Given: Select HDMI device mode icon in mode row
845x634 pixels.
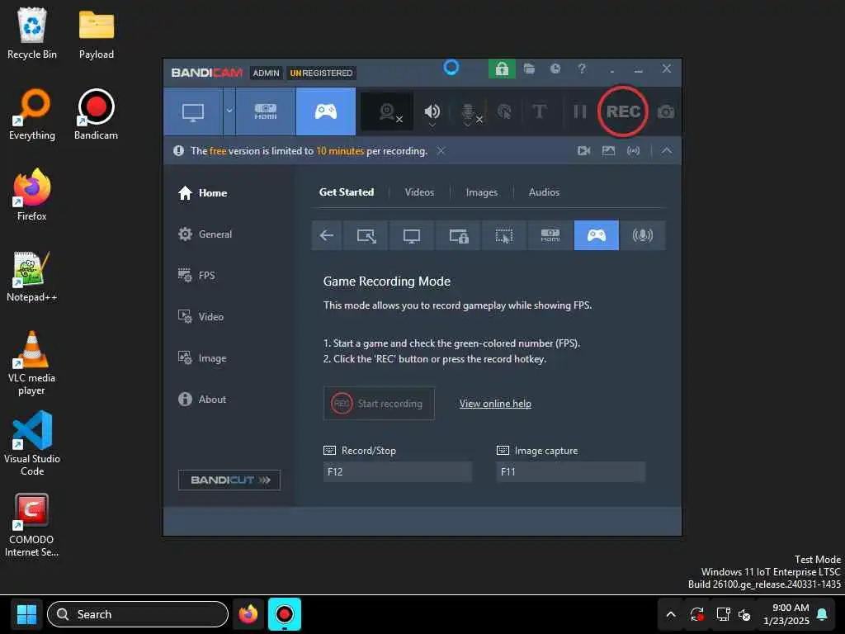Looking at the screenshot, I should click(x=550, y=235).
